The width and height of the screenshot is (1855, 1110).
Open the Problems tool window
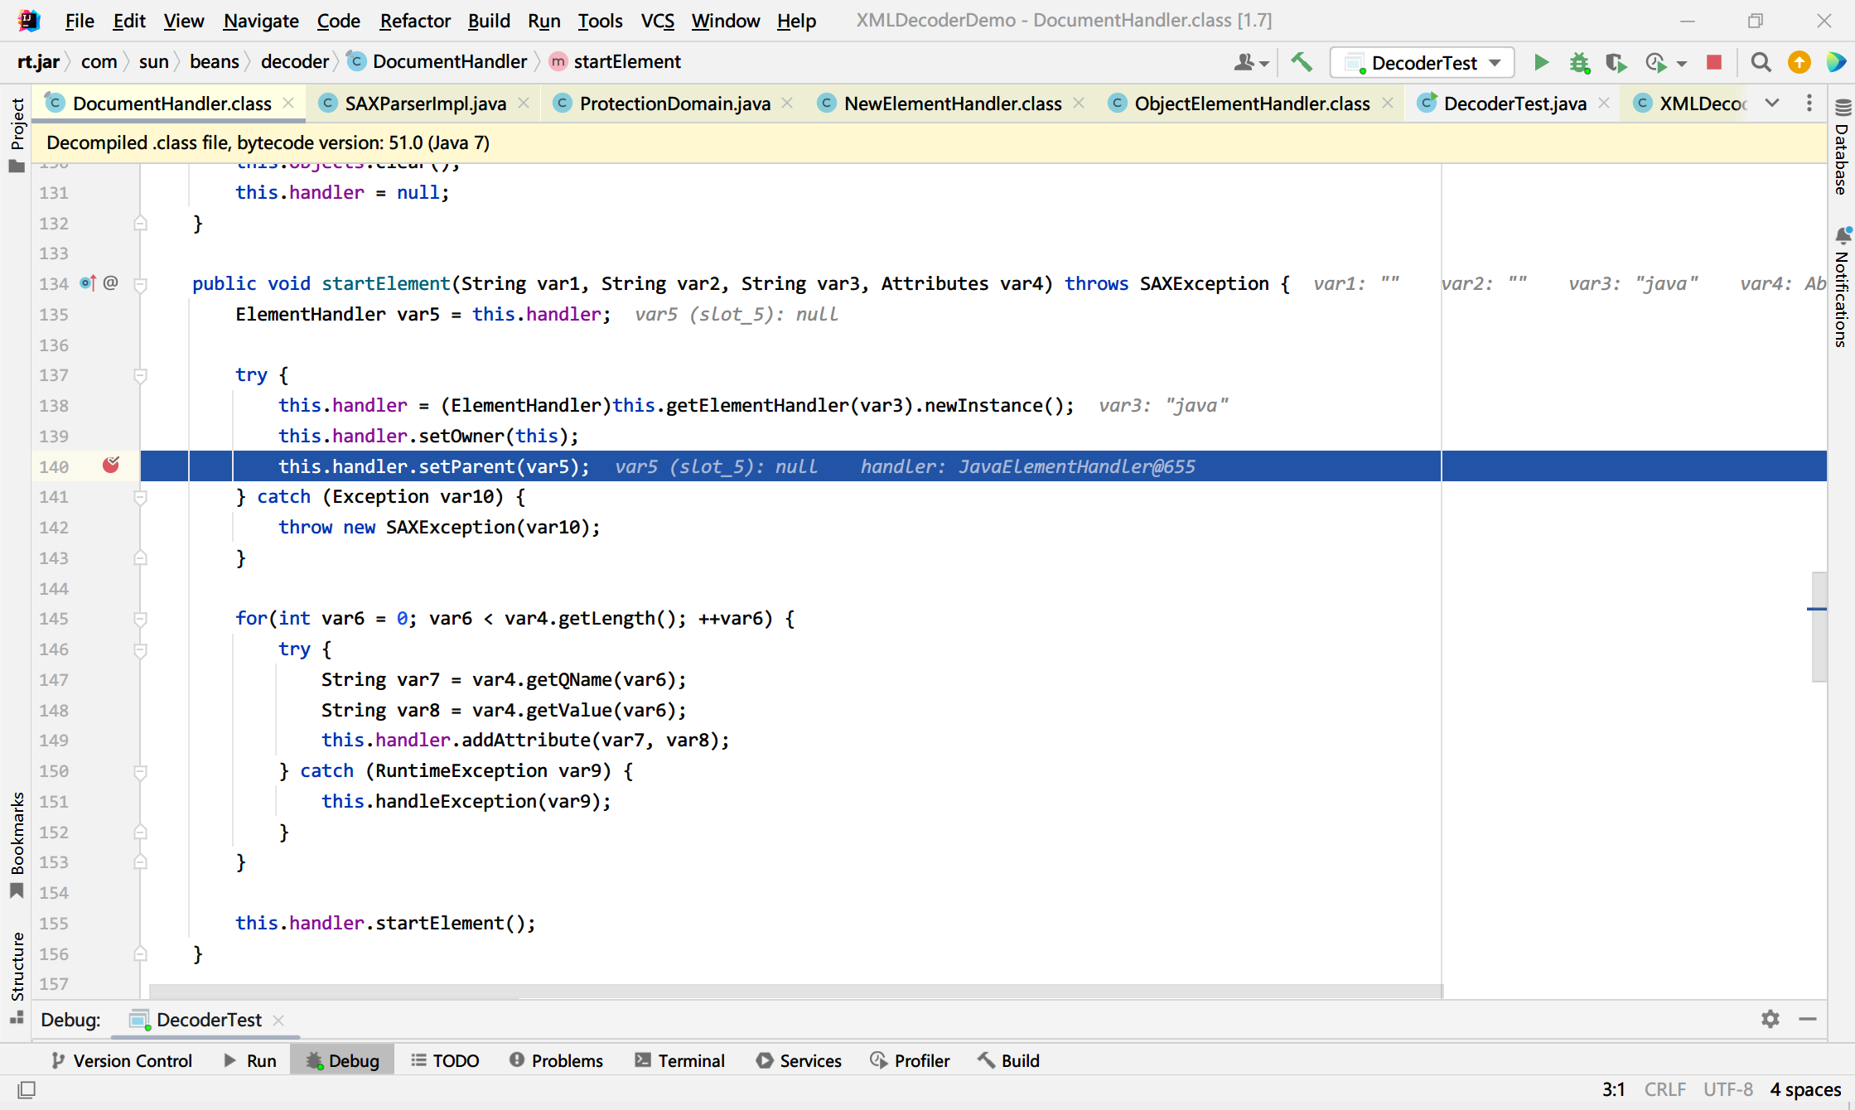coord(556,1060)
